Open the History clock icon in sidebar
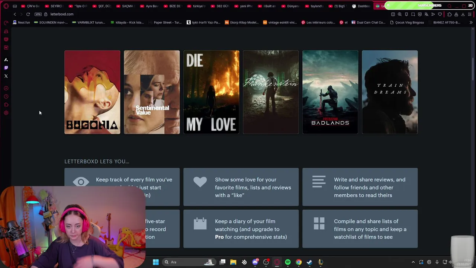 [x=6, y=96]
